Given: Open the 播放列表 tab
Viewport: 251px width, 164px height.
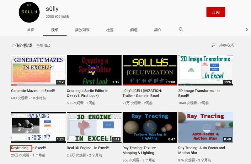Looking at the screenshot, I should point(82,30).
